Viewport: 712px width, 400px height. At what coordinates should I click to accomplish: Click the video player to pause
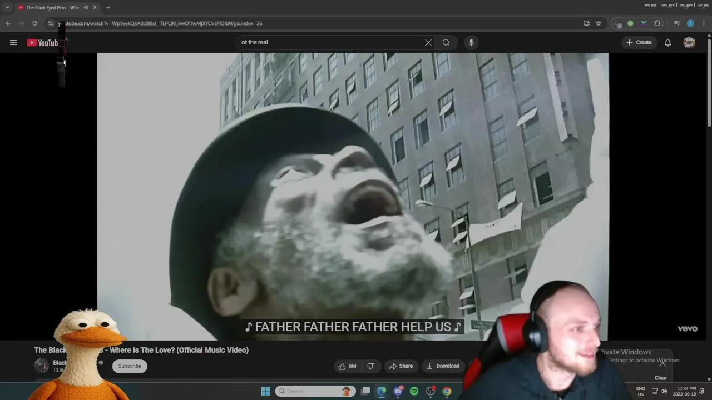(x=353, y=196)
